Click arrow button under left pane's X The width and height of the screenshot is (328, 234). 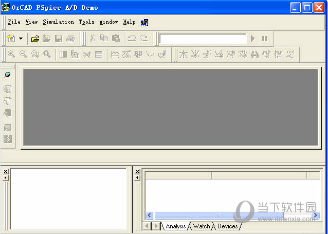point(6,178)
